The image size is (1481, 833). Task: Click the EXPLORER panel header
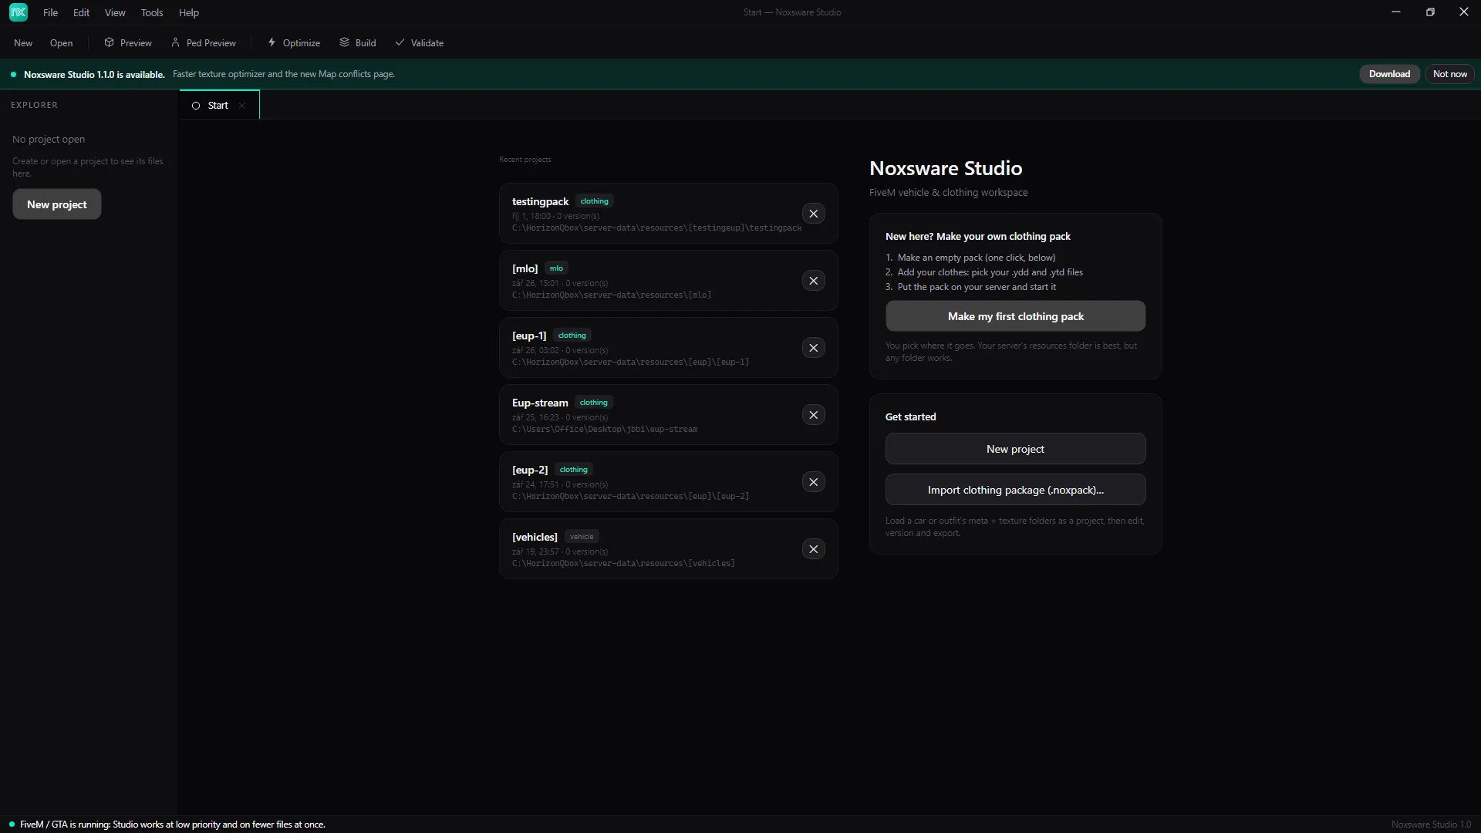click(x=34, y=105)
